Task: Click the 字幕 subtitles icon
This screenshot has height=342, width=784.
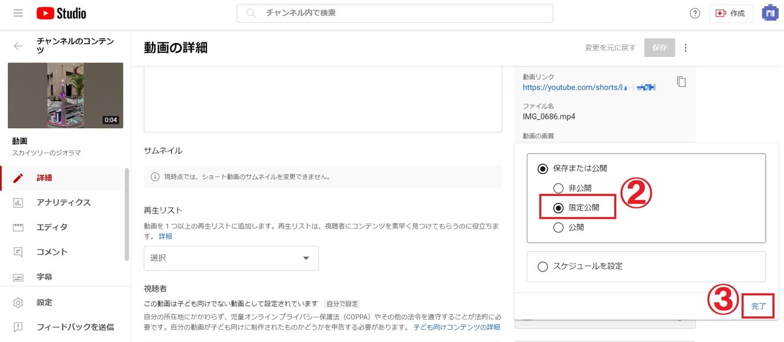Action: pyautogui.click(x=18, y=277)
